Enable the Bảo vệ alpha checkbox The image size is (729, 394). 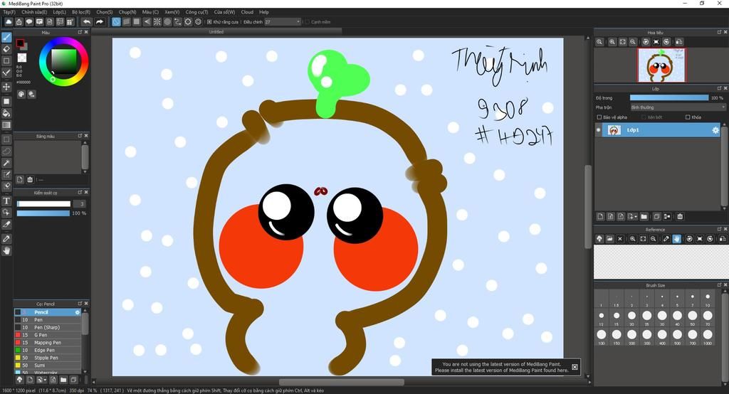pyautogui.click(x=599, y=117)
